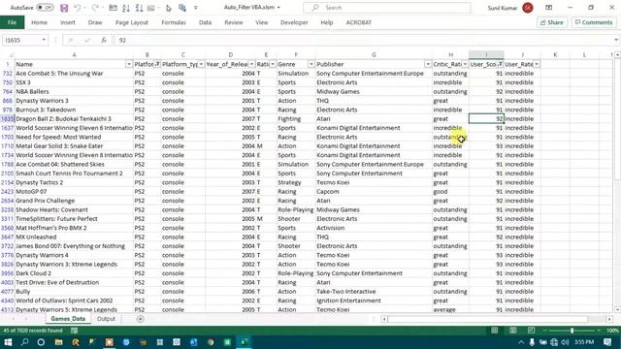
Task: Select the Page Layout view icon in status bar
Action: pyautogui.click(x=513, y=330)
